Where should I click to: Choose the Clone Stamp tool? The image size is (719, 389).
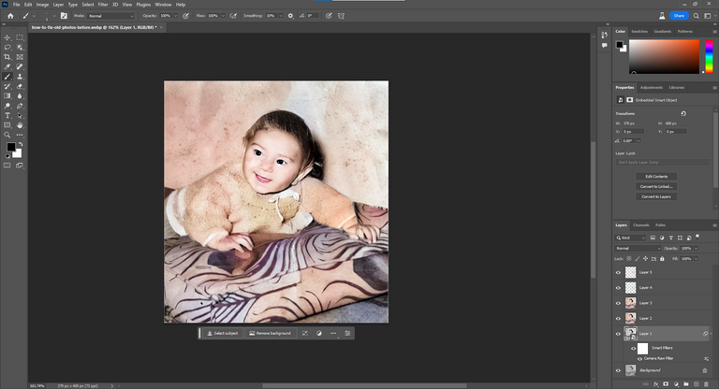[x=20, y=77]
